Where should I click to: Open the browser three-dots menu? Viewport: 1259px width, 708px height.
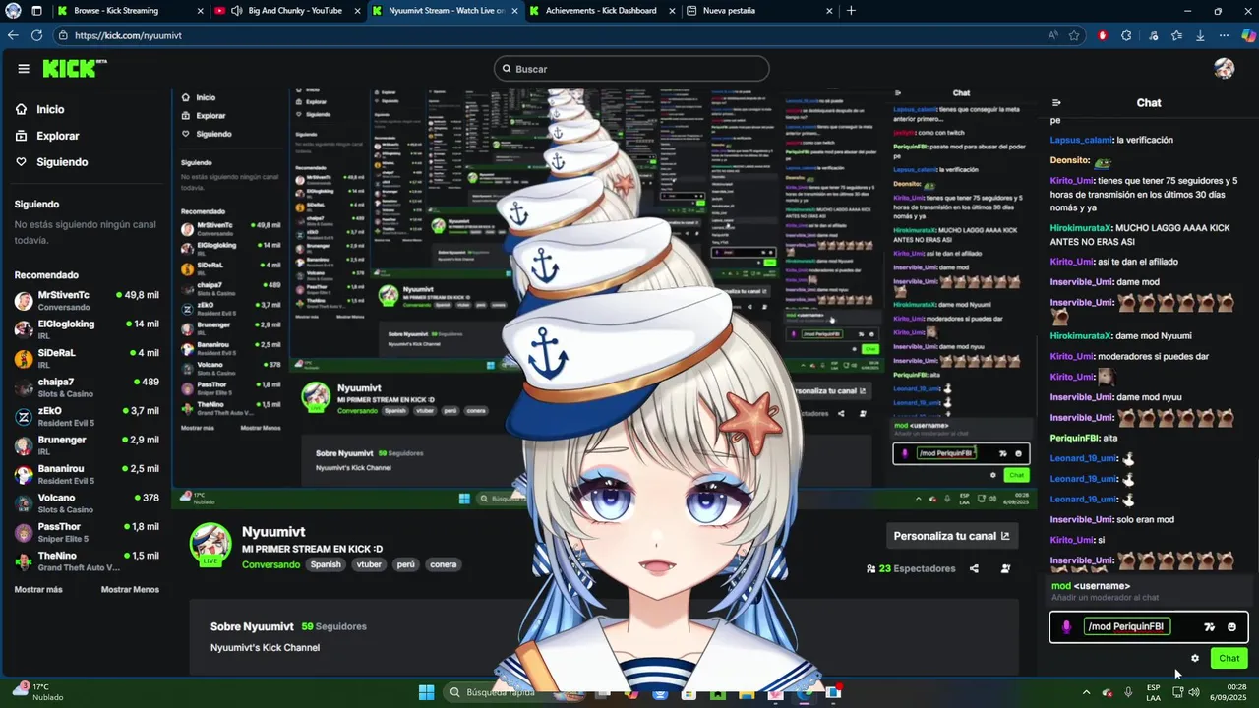[1224, 35]
